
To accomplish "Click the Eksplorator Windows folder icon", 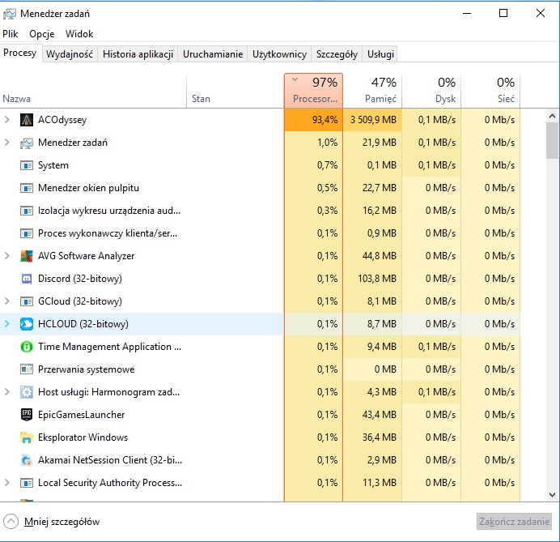I will click(x=27, y=437).
